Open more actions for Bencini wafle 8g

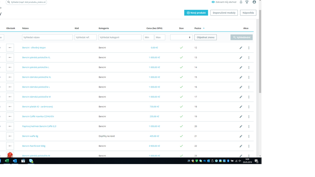point(249,136)
